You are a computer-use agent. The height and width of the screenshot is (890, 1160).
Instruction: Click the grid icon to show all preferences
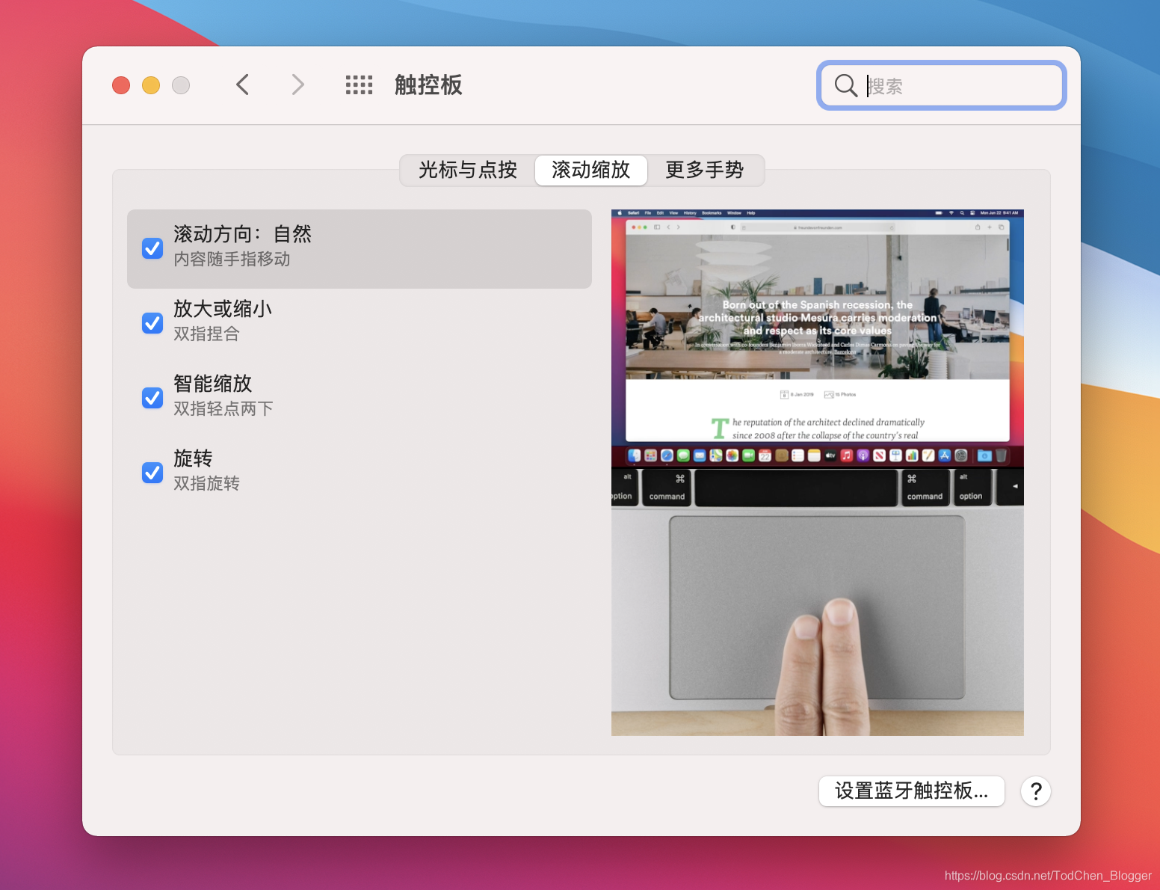coord(359,85)
